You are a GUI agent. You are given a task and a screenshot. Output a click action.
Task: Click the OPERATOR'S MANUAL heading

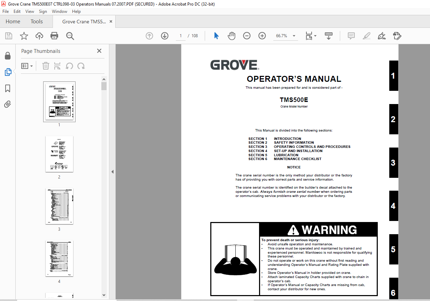click(294, 79)
